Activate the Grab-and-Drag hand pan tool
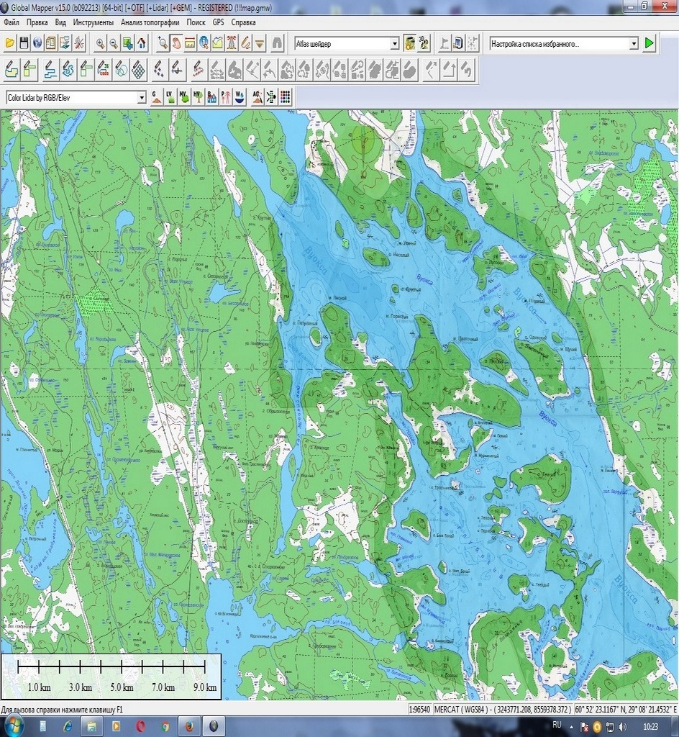The width and height of the screenshot is (679, 737). pos(176,43)
